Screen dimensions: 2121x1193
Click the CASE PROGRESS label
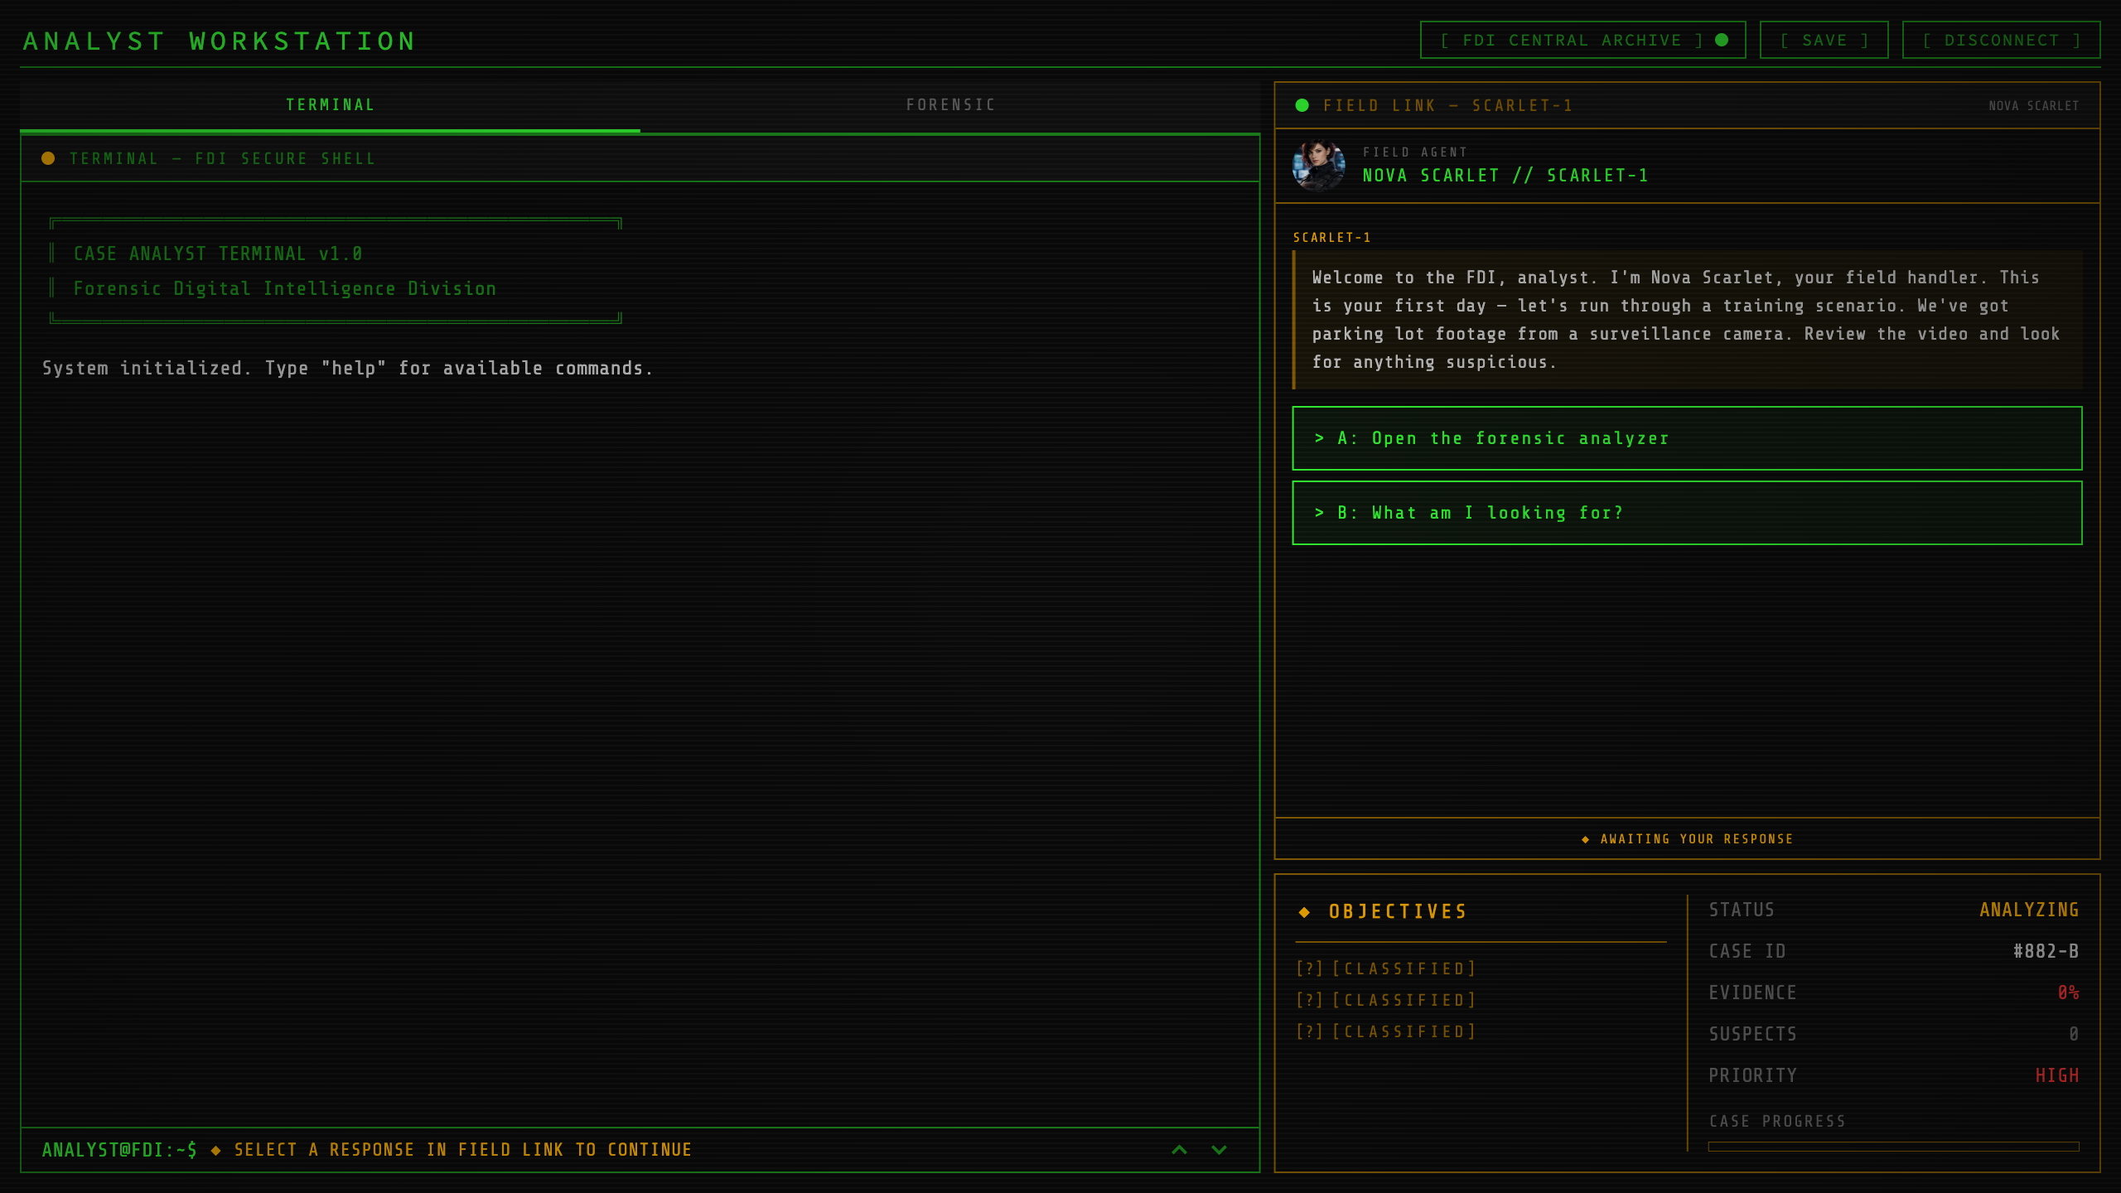(x=1777, y=1122)
